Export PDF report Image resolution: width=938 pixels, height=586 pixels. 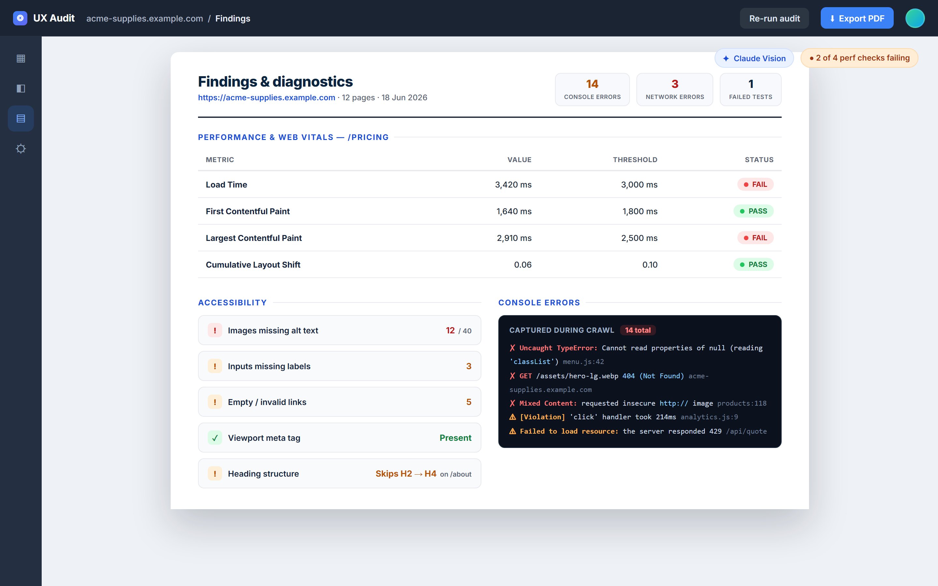pyautogui.click(x=857, y=18)
